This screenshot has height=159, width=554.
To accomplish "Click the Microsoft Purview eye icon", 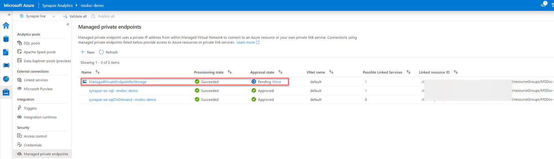I will 20,89.
